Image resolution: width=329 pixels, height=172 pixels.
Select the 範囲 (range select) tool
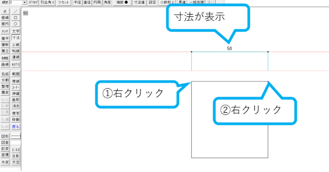pyautogui.click(x=16, y=74)
